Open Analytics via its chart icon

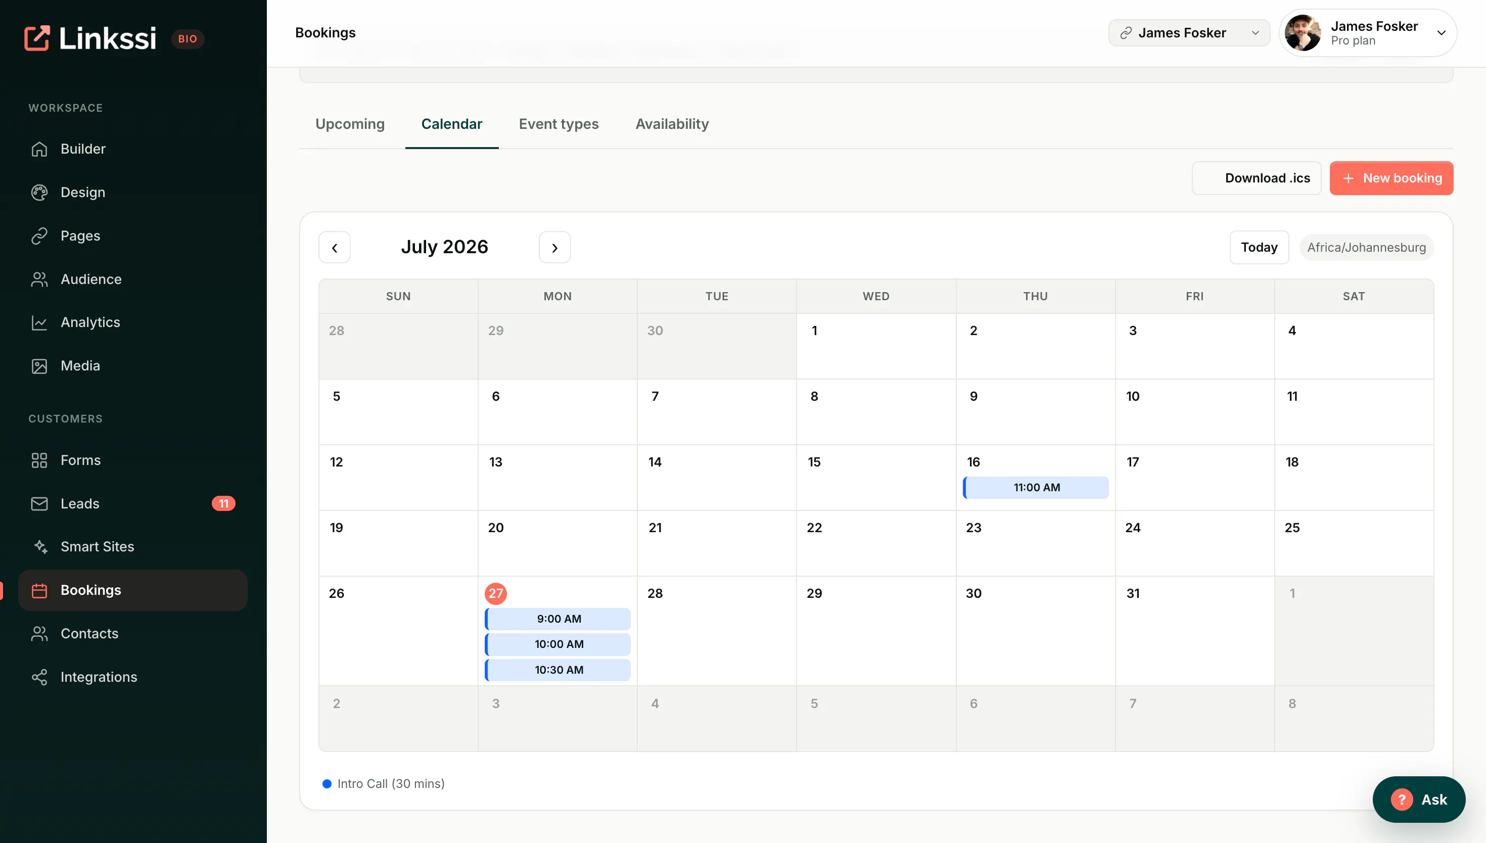click(39, 322)
